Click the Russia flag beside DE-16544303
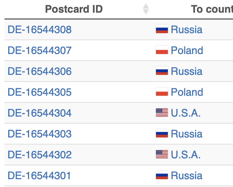The width and height of the screenshot is (233, 187). (162, 134)
